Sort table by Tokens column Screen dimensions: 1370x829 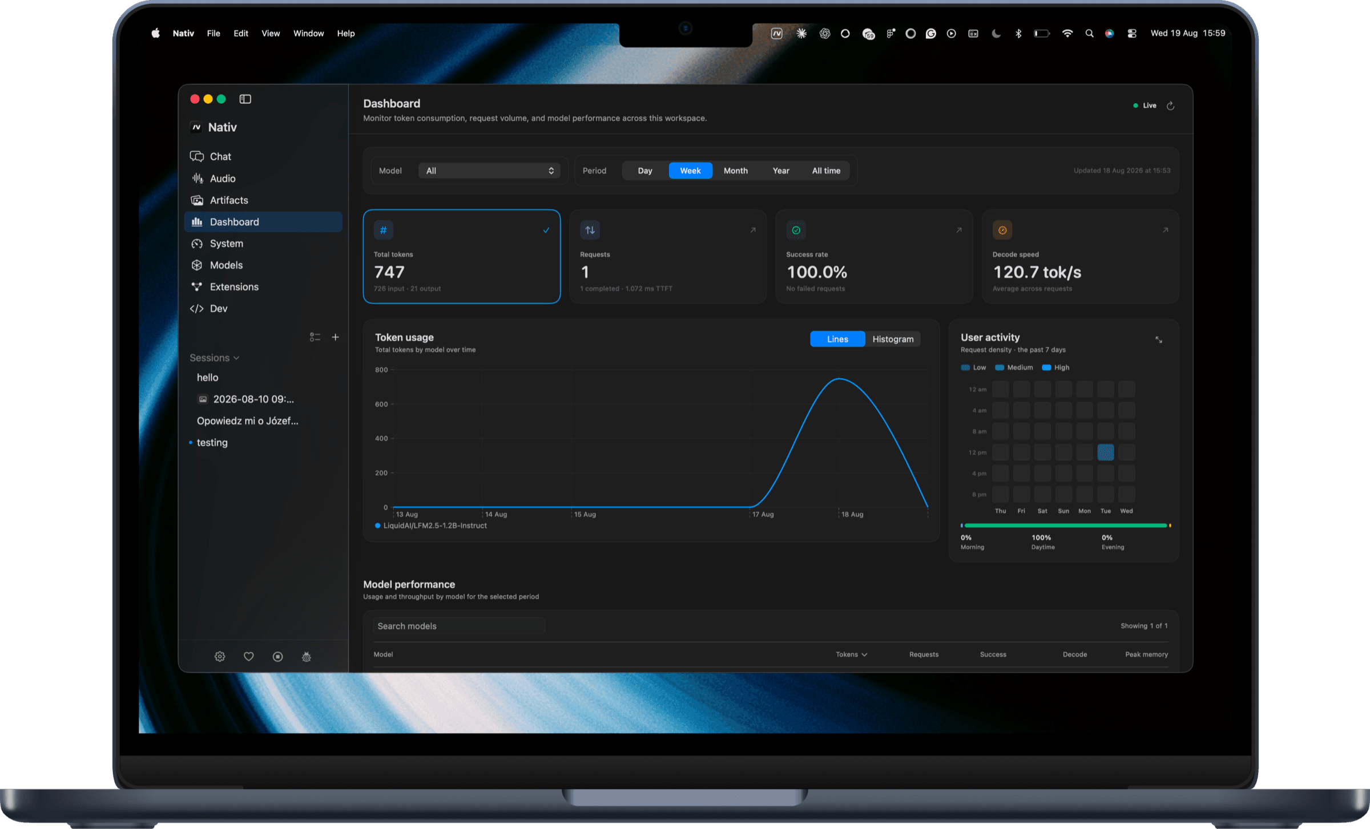coord(851,654)
